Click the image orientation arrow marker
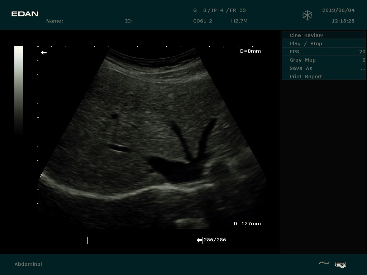The width and height of the screenshot is (367, 275). click(x=44, y=53)
